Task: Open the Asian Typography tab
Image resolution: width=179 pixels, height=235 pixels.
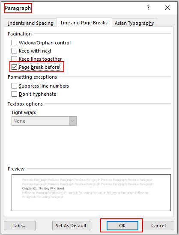Action: click(x=134, y=23)
